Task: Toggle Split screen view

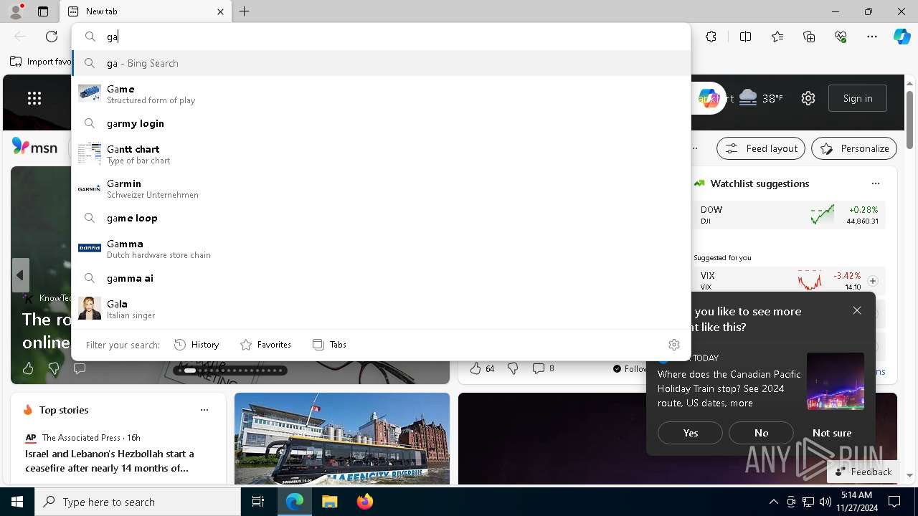Action: [745, 37]
